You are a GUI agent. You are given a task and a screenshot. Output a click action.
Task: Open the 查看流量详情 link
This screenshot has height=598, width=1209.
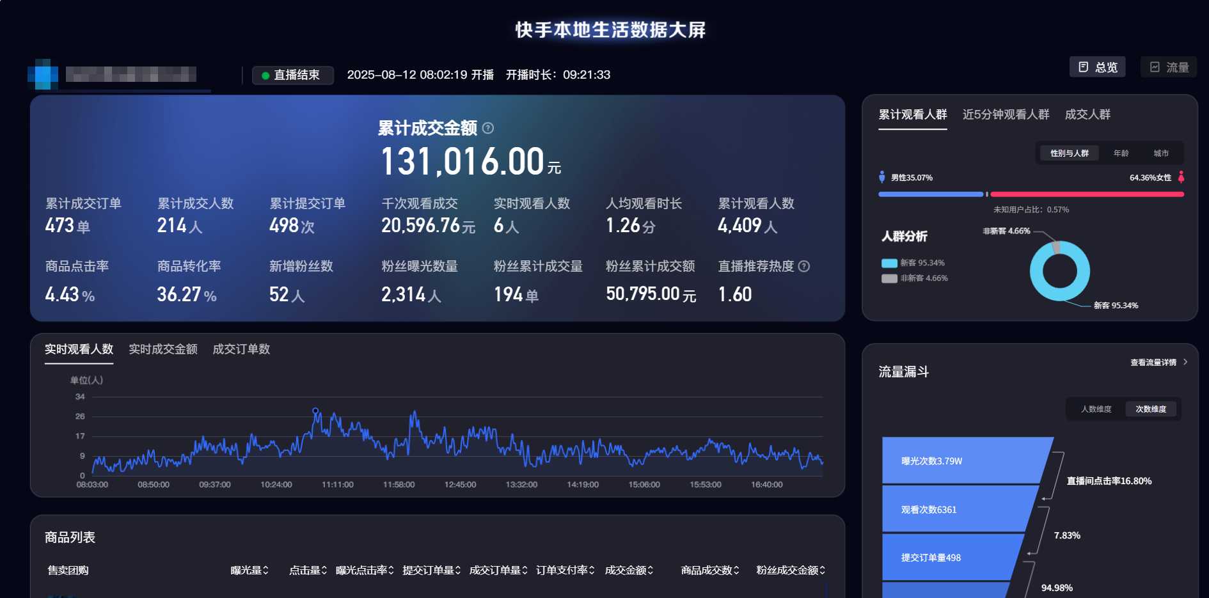pyautogui.click(x=1153, y=363)
